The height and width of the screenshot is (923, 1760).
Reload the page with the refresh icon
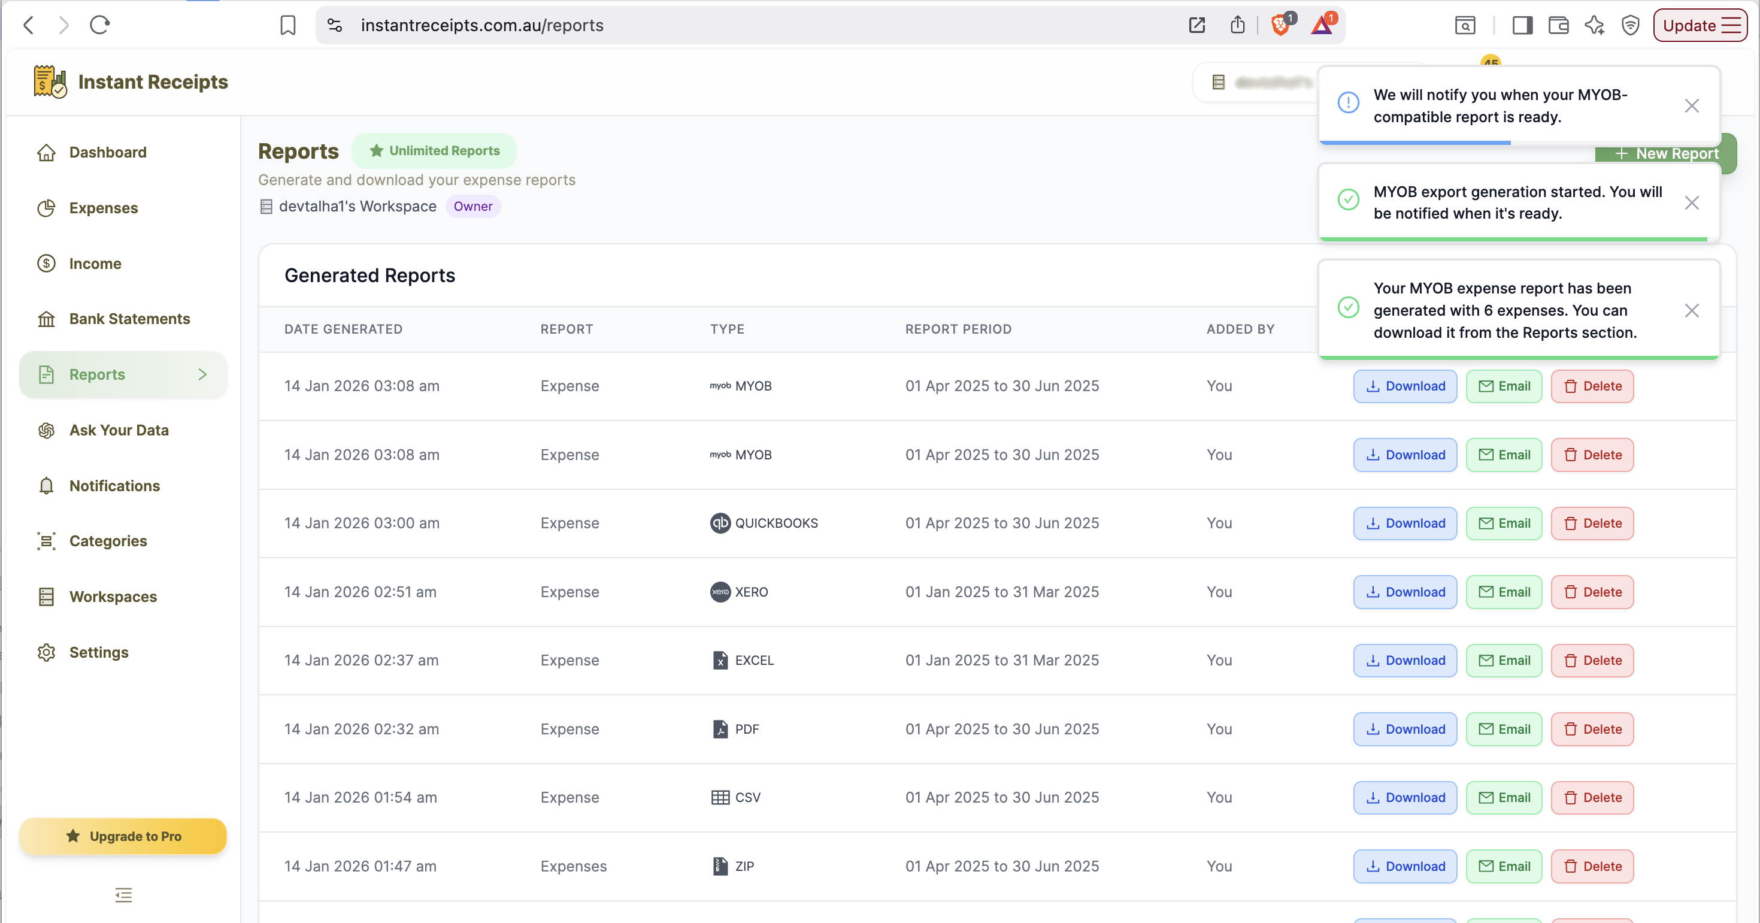[100, 25]
